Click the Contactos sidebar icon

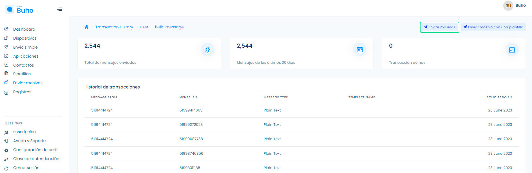[6, 65]
